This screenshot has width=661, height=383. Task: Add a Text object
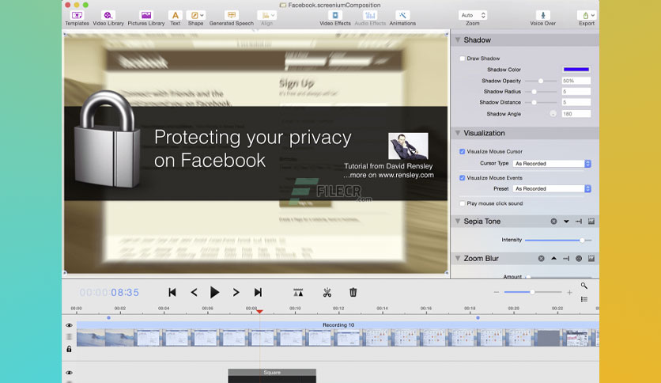(175, 18)
